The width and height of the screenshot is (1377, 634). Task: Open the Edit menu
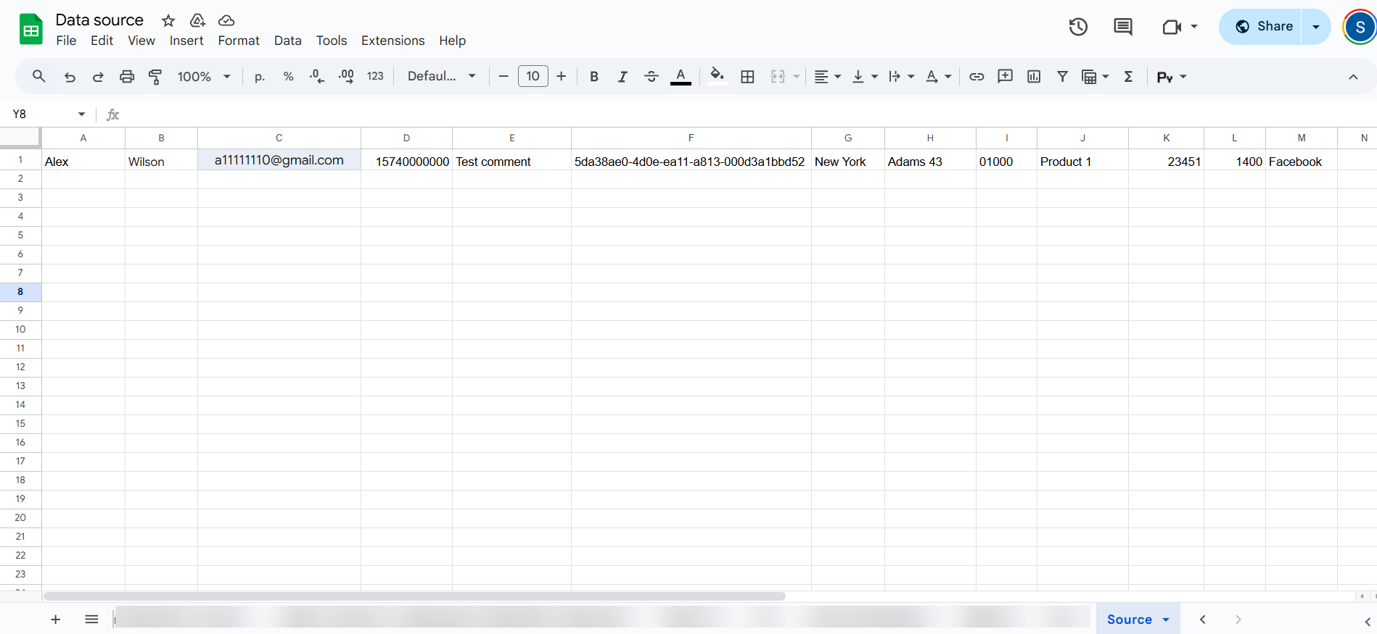click(102, 41)
